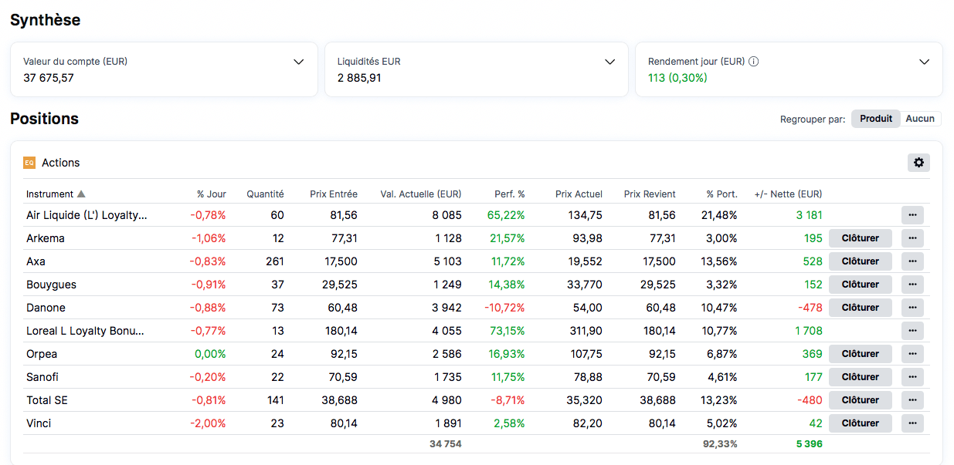Sort by the Prix Entrée column header
Viewport: 954px width, 465px height.
pyautogui.click(x=334, y=194)
